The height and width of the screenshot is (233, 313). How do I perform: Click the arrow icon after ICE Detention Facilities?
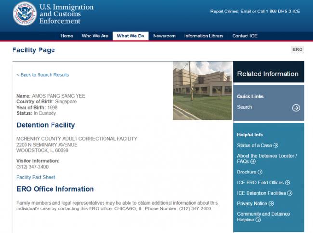pos(290,193)
